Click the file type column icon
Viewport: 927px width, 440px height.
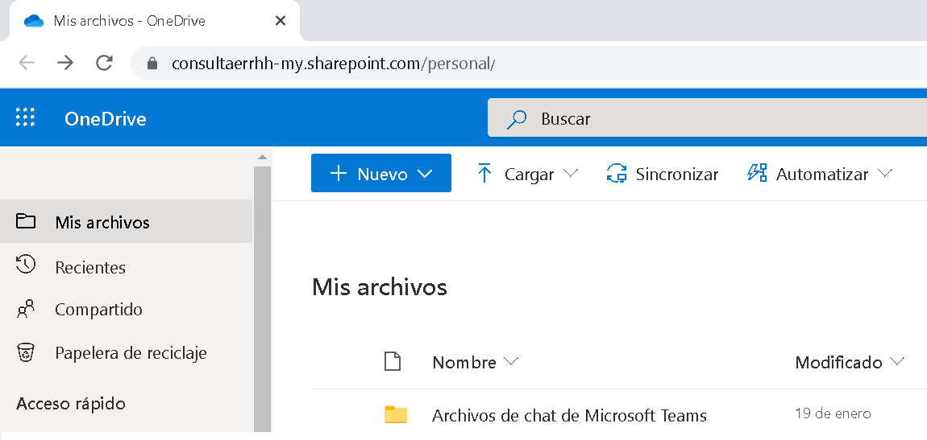[x=393, y=361]
